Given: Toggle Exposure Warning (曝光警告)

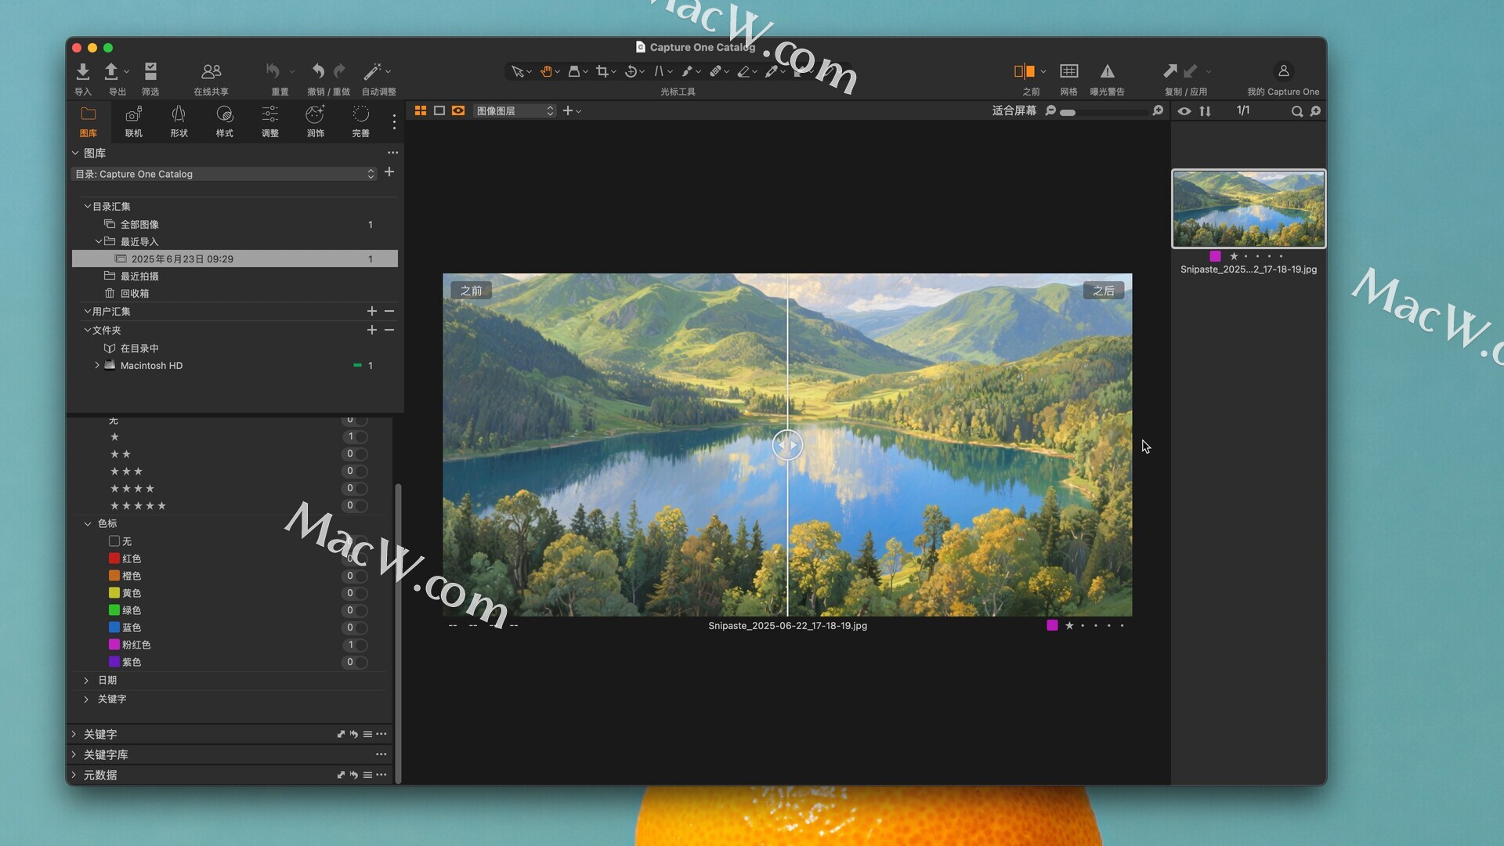Looking at the screenshot, I should [1107, 71].
